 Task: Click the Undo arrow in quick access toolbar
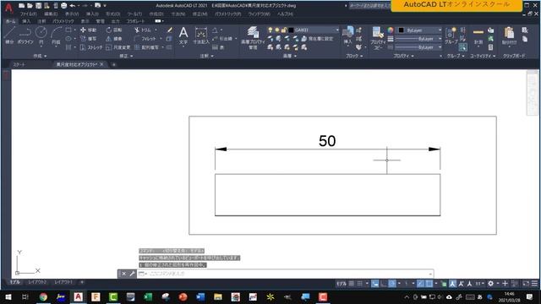[x=73, y=6]
